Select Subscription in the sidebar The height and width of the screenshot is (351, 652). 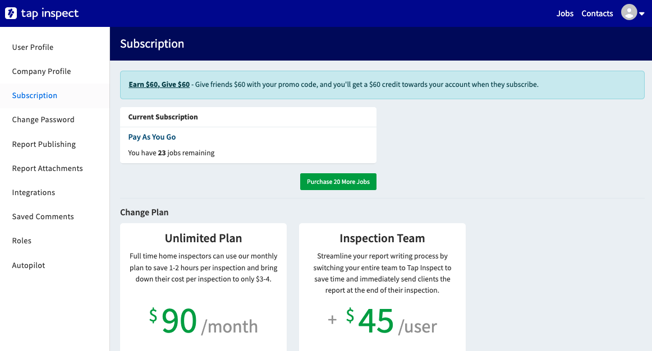point(35,95)
